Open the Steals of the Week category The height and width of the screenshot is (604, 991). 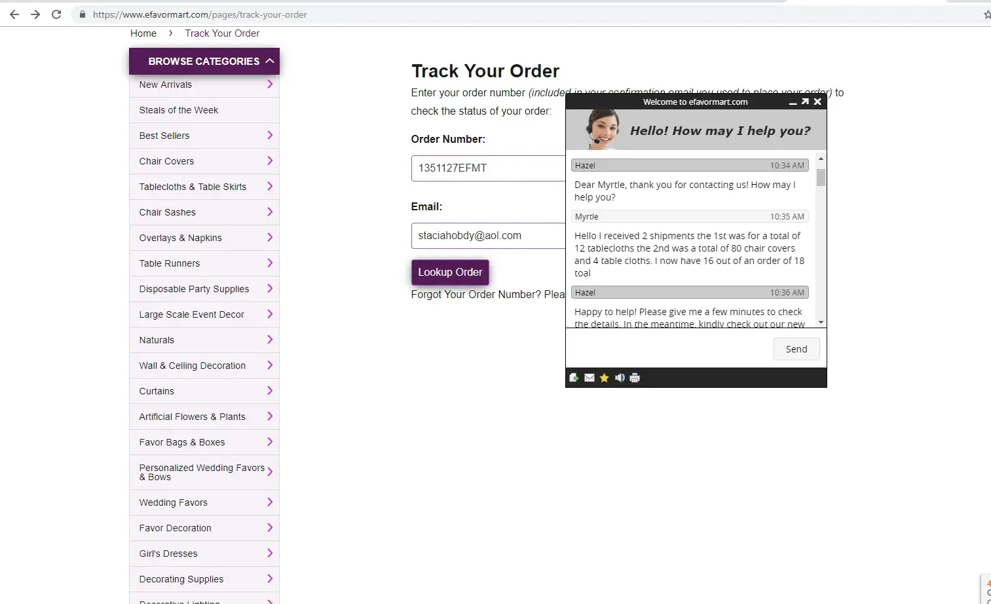click(204, 110)
